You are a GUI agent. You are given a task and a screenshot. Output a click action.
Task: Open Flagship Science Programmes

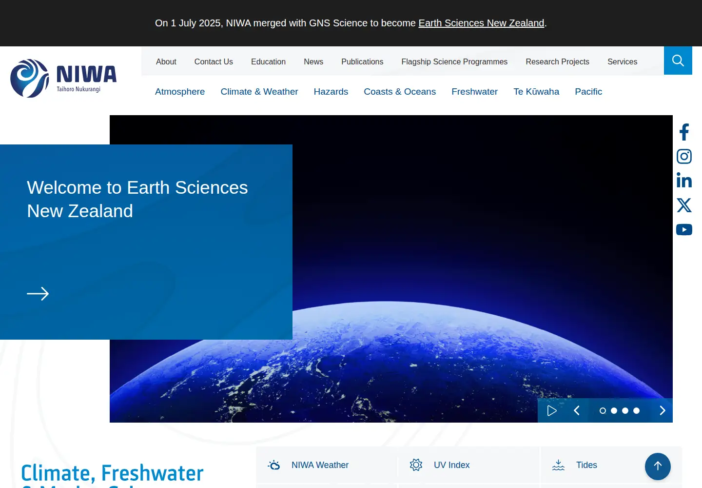(454, 61)
